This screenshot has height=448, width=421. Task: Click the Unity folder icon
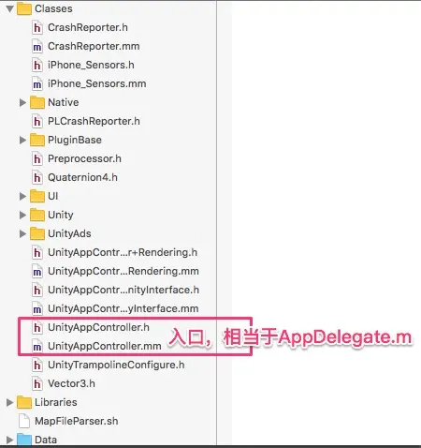pos(37,215)
